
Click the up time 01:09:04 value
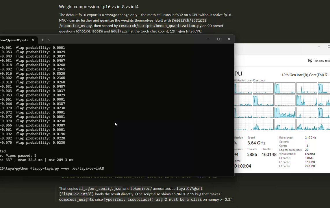tap(243, 166)
